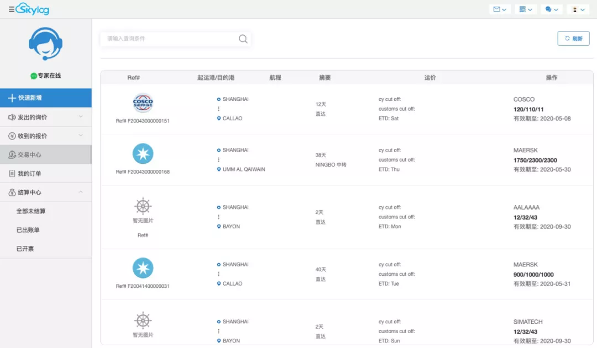Viewport: 597px width, 348px height.
Task: Click the 运价 column header
Action: 430,78
